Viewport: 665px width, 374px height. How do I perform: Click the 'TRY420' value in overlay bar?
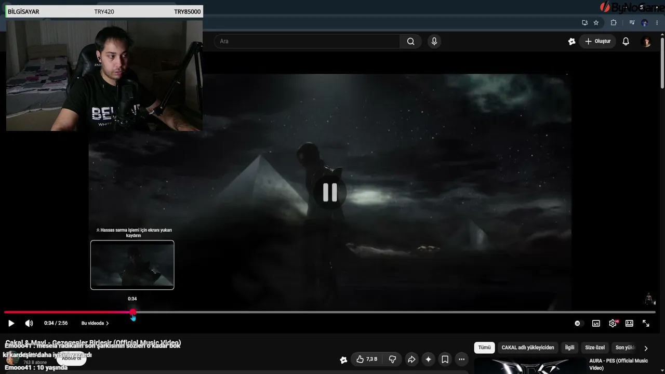pyautogui.click(x=104, y=11)
